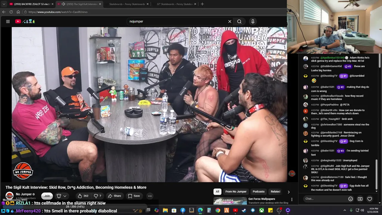Image resolution: width=382 pixels, height=215 pixels.
Task: Click the magnifying glass search button
Action: click(x=239, y=21)
